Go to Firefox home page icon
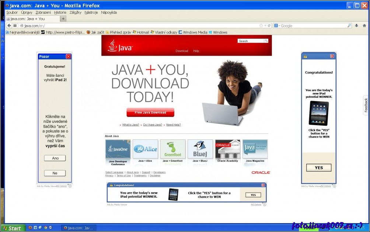 [364, 26]
